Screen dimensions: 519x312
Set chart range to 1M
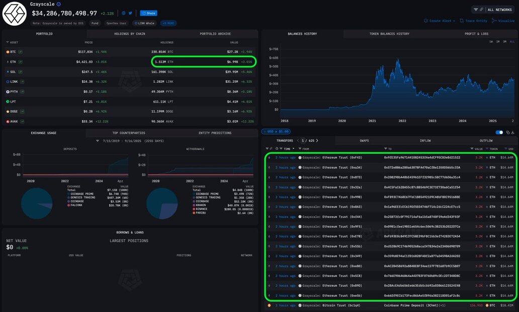point(497,42)
